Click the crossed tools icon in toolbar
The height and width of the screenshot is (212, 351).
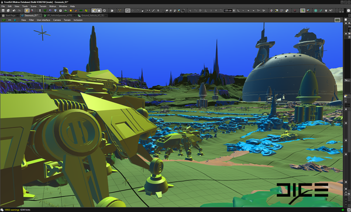(32, 11)
